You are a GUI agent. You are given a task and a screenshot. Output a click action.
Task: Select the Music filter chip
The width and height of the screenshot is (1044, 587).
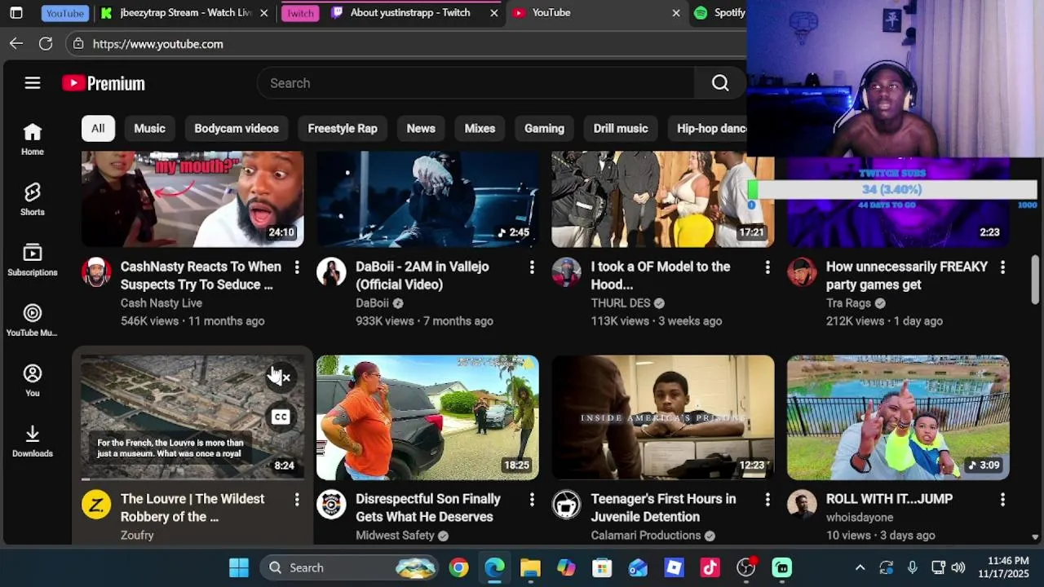(149, 128)
